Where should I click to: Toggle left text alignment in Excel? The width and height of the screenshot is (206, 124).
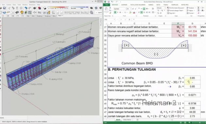click(139, 12)
